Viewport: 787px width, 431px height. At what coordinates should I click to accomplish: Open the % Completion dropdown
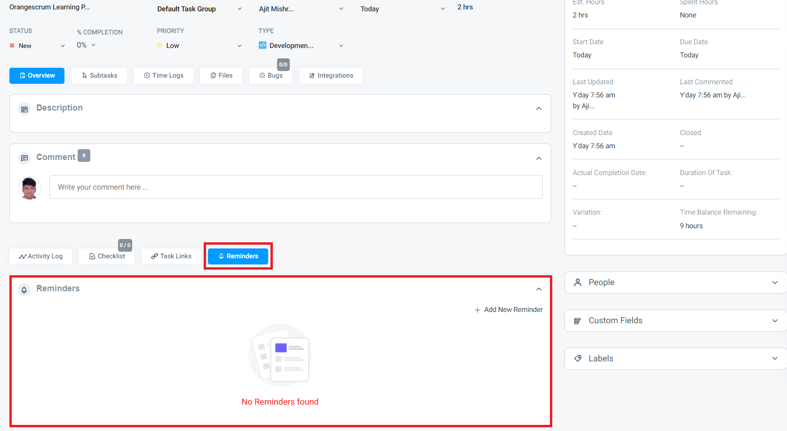pos(87,45)
